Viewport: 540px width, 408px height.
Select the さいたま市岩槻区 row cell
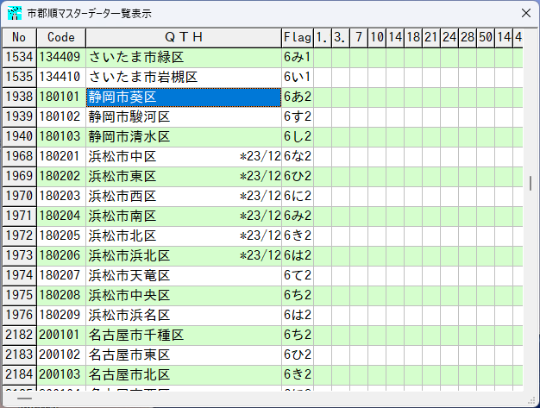[183, 77]
